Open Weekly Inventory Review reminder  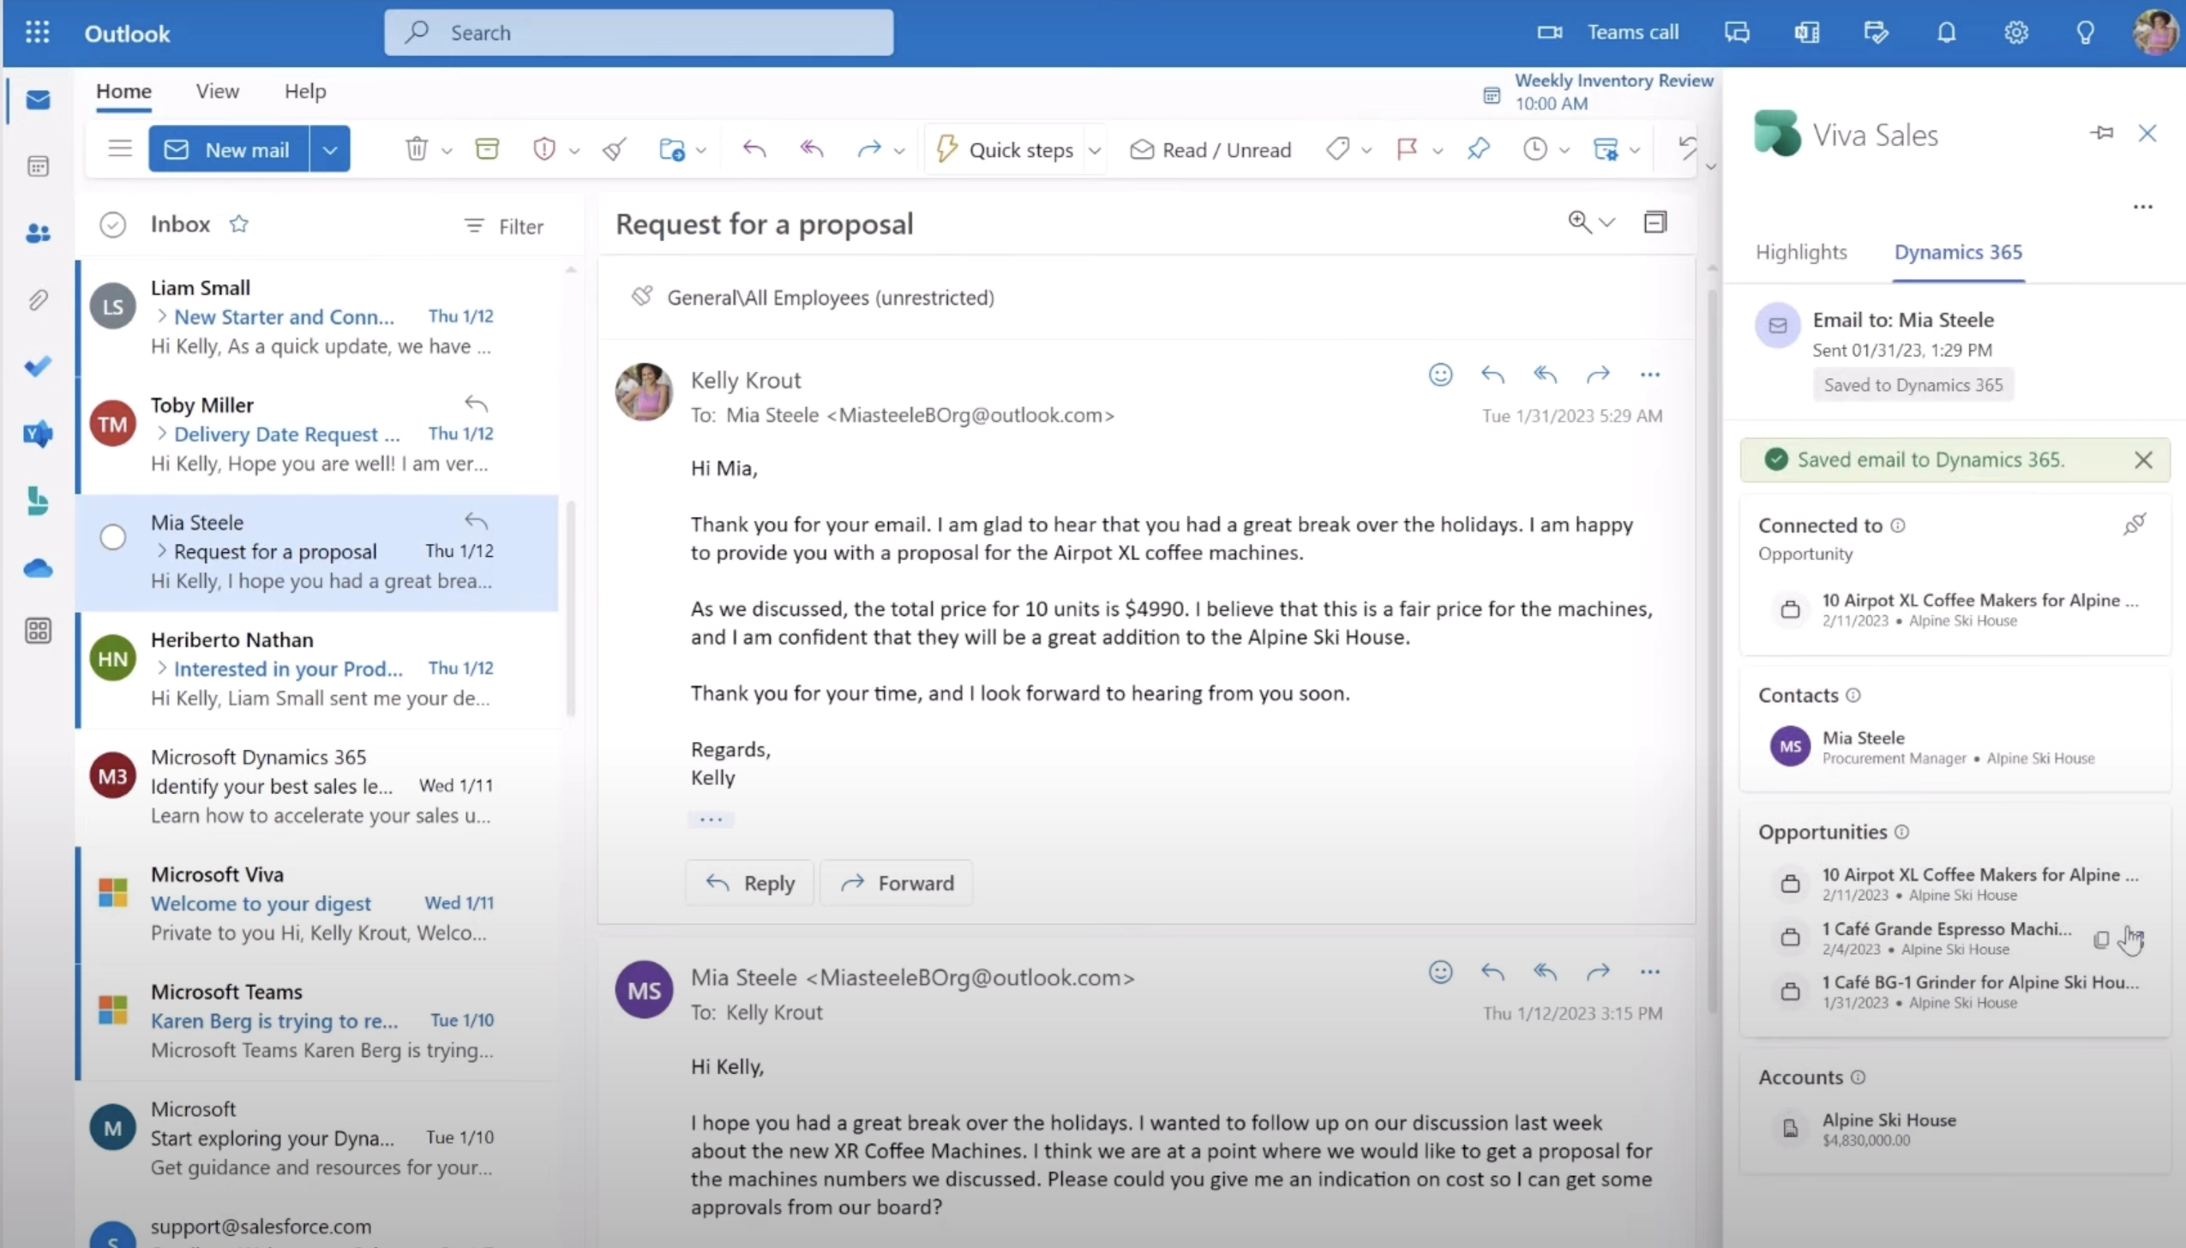point(1600,92)
